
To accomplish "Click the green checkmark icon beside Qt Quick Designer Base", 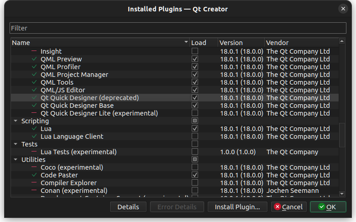I will (x=34, y=105).
